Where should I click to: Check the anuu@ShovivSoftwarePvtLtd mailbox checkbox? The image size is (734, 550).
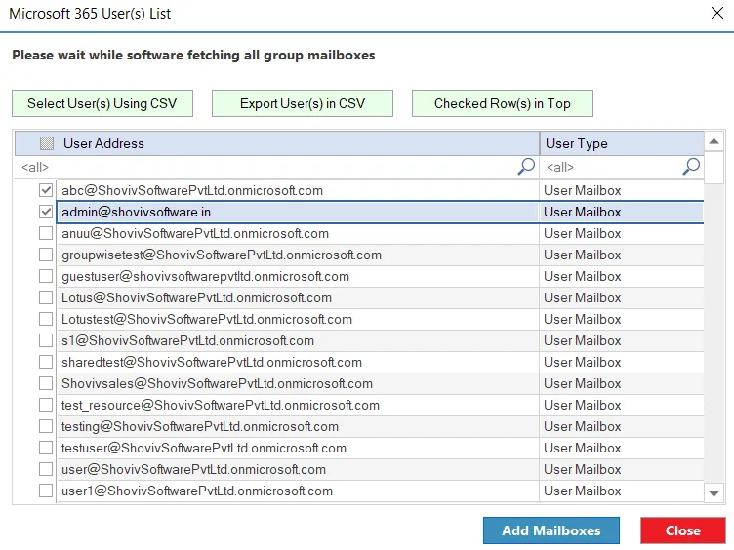point(46,233)
